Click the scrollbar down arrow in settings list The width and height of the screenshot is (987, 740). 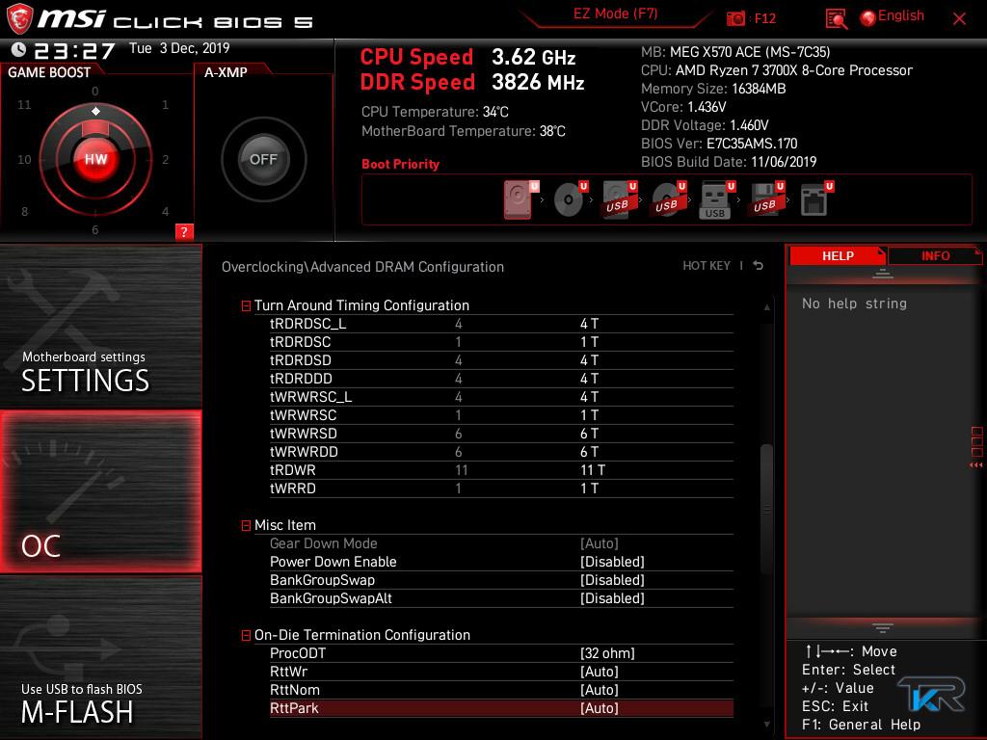point(766,725)
